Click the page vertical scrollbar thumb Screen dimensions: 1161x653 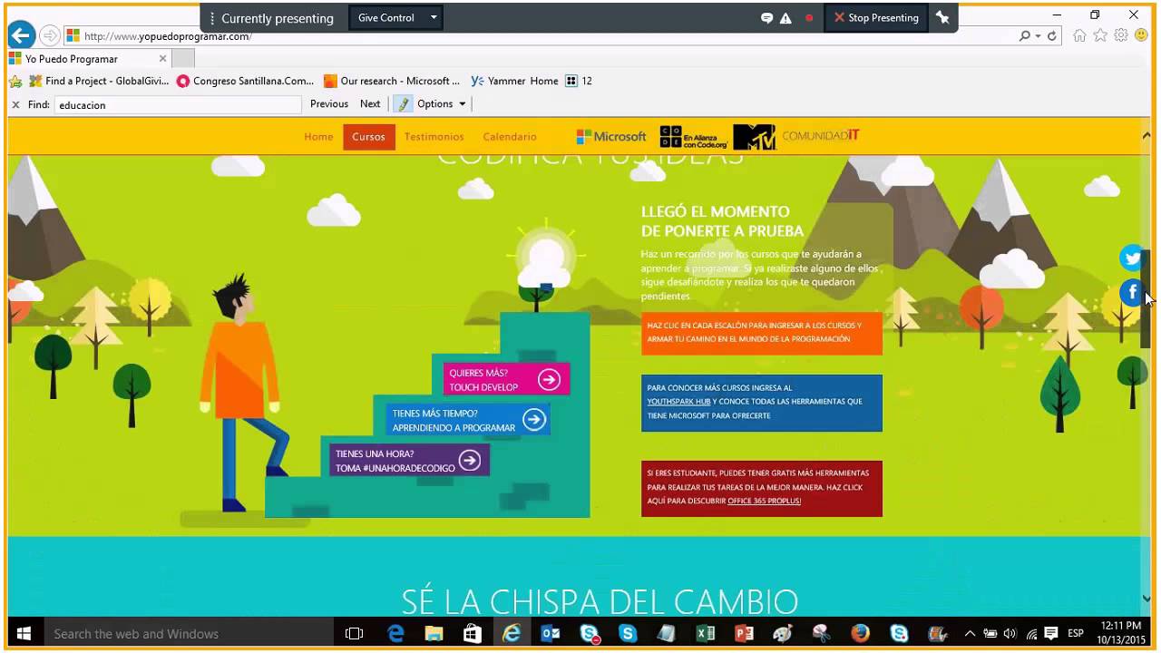coord(1146,299)
